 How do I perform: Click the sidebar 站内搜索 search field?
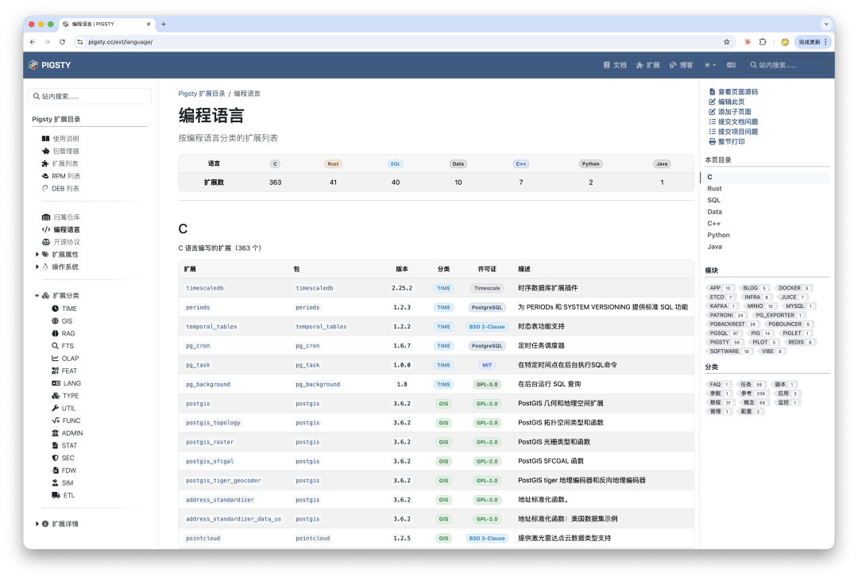90,96
